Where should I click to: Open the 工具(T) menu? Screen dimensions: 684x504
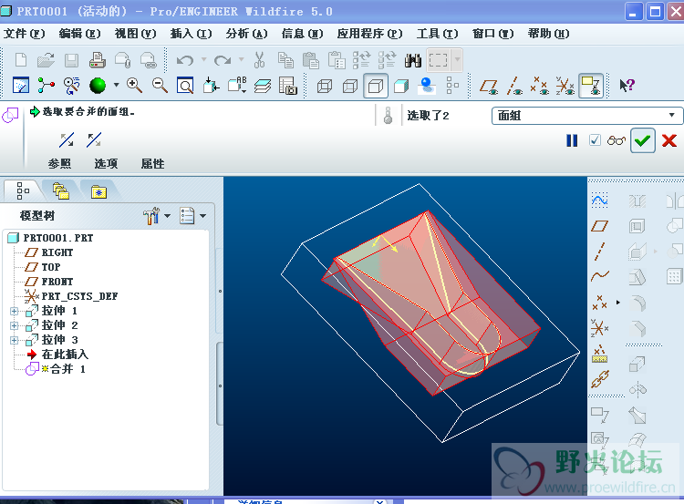(437, 34)
